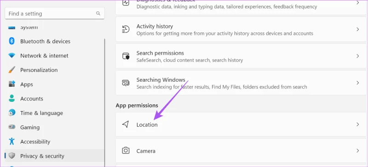Select Apps in the sidebar
Screen dimensions: 368x167
pyautogui.click(x=27, y=84)
